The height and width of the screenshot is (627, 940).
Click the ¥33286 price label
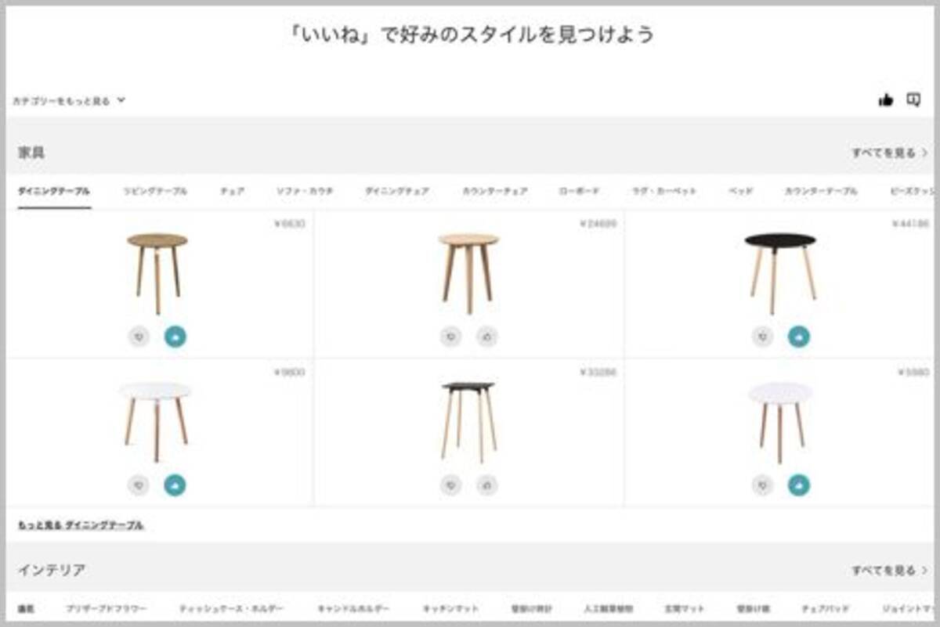pyautogui.click(x=598, y=372)
